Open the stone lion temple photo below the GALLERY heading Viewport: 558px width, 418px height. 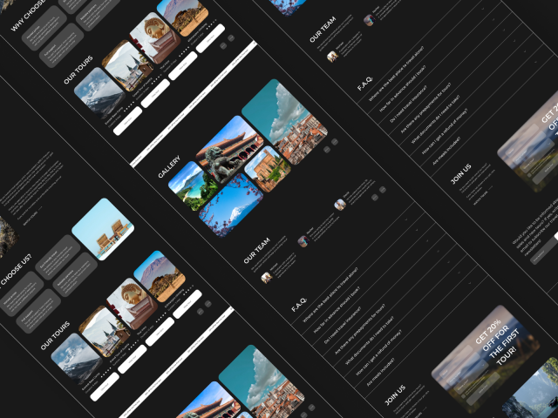click(x=230, y=150)
